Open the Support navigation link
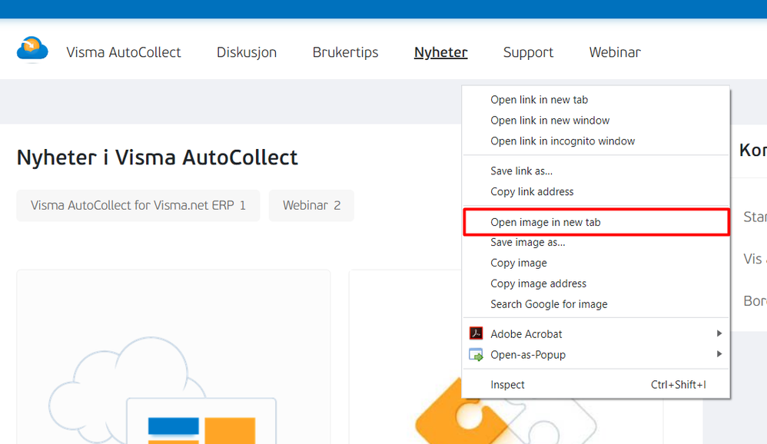767x444 pixels. 528,52
